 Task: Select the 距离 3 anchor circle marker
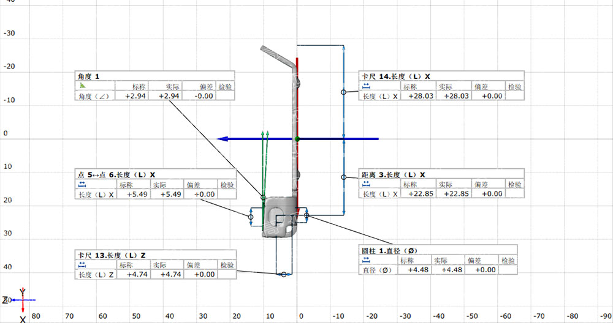(x=344, y=177)
